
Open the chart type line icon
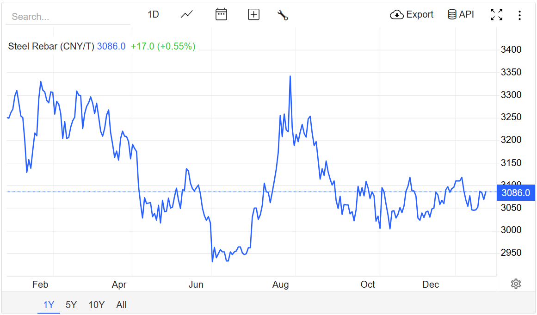(187, 15)
